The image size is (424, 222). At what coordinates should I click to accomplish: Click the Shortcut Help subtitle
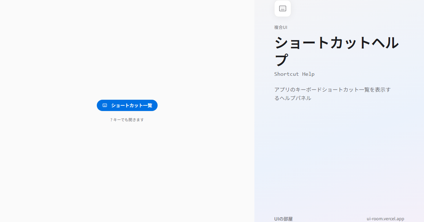(294, 74)
